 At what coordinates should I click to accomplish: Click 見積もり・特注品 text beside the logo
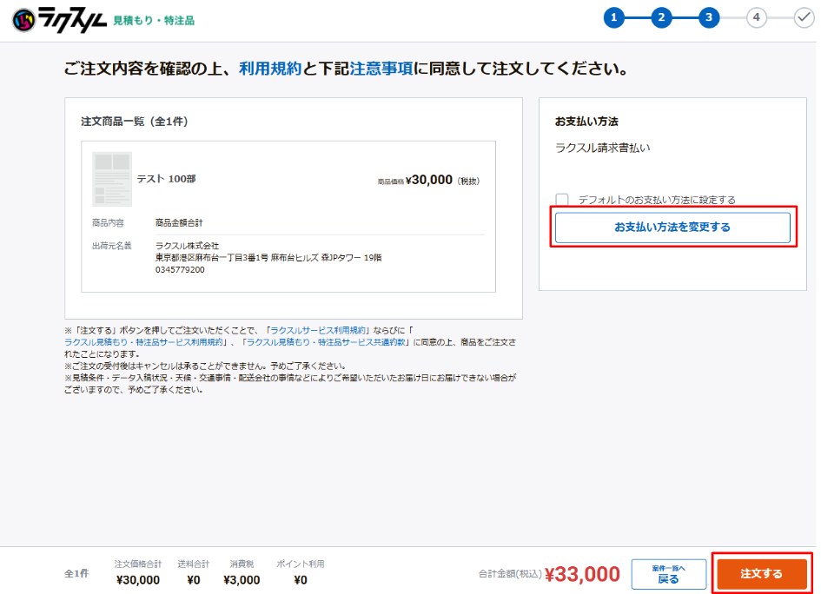pos(154,19)
